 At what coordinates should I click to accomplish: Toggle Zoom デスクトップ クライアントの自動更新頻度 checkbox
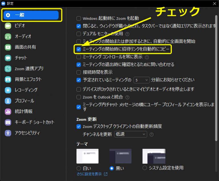point(79,127)
